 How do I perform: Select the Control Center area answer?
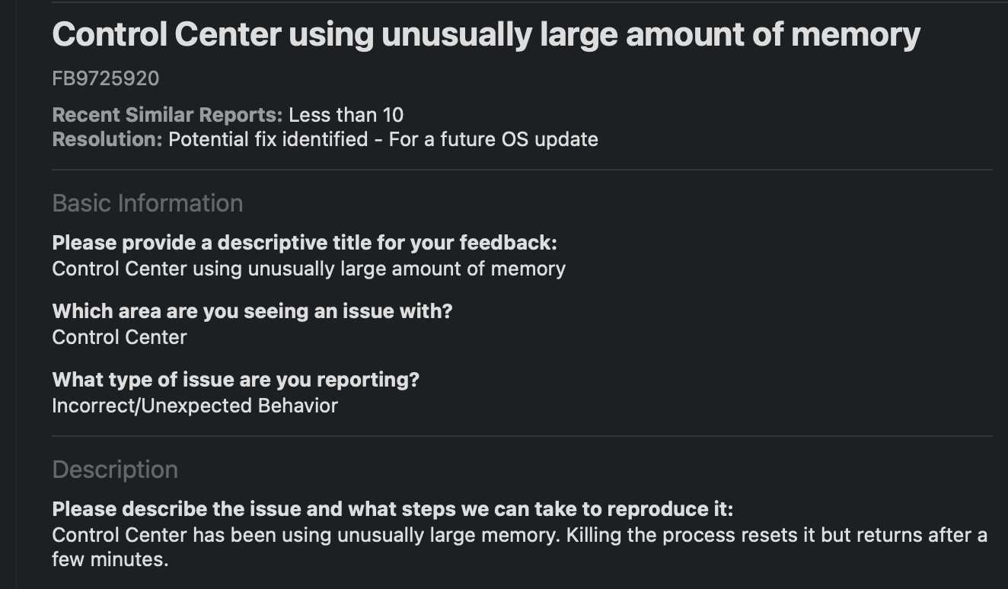(120, 337)
